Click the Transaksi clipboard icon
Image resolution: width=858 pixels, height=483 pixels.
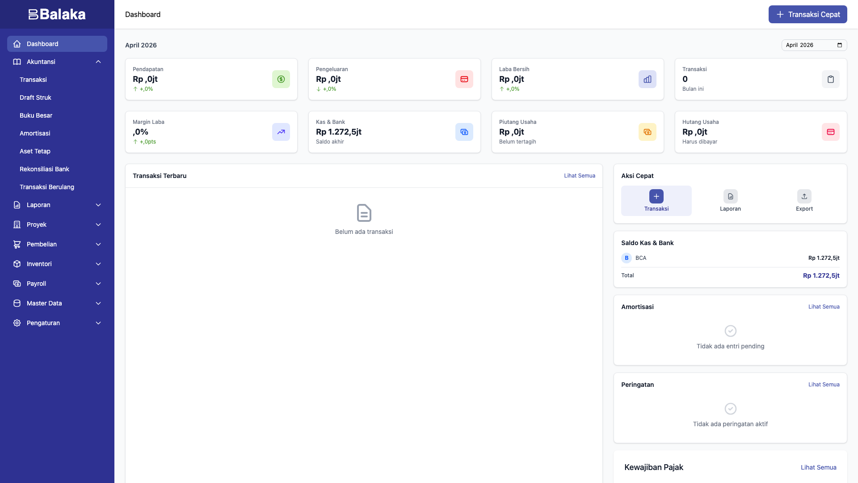[x=830, y=79]
